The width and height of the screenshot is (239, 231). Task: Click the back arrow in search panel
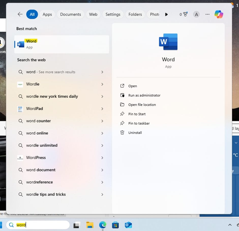(x=20, y=14)
